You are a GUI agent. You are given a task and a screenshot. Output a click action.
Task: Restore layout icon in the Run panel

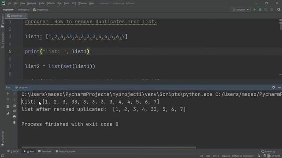[8, 106]
